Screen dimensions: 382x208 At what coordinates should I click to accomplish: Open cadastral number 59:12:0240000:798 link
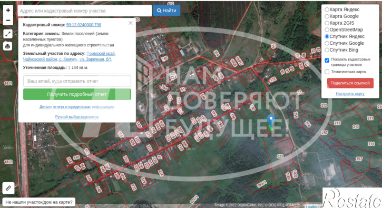tap(84, 25)
